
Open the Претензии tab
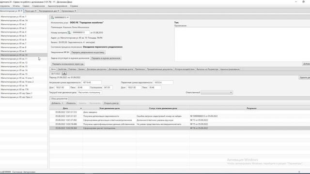click(x=140, y=69)
